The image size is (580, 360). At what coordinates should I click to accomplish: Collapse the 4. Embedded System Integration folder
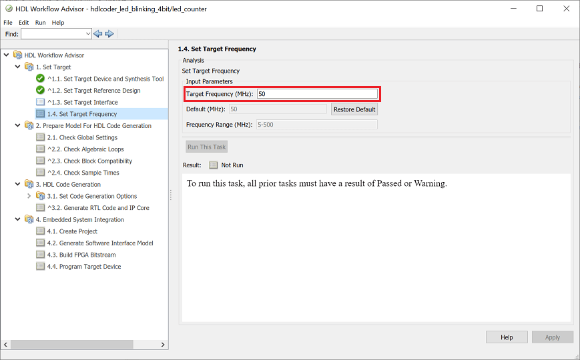point(18,219)
